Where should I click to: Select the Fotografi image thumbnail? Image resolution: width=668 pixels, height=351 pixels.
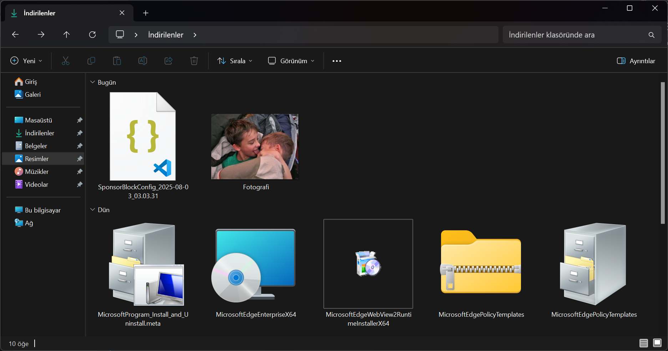click(x=255, y=146)
